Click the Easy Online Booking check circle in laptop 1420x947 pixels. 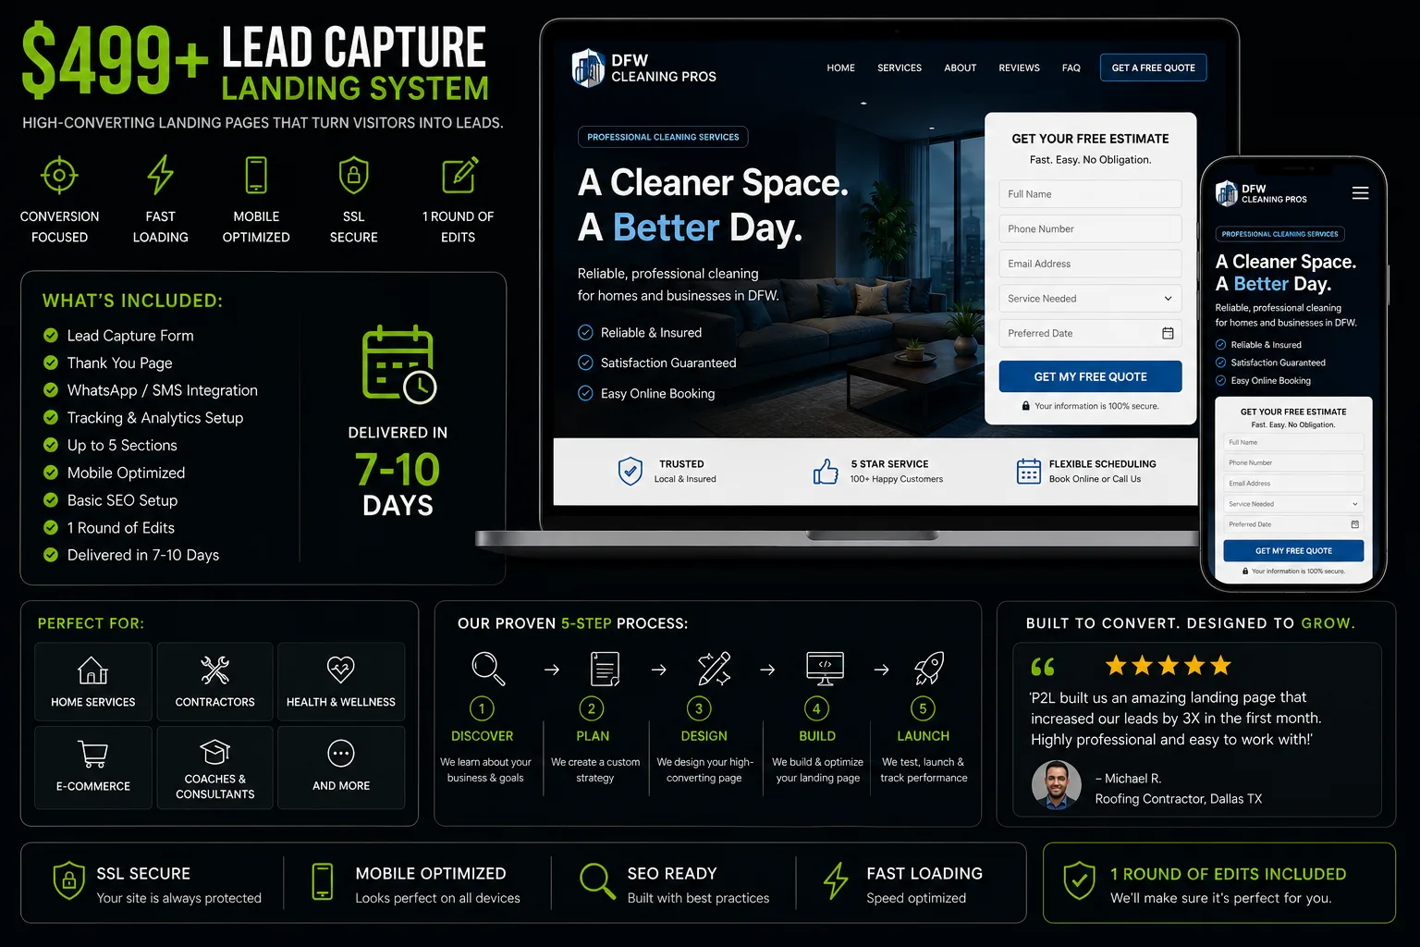585,393
